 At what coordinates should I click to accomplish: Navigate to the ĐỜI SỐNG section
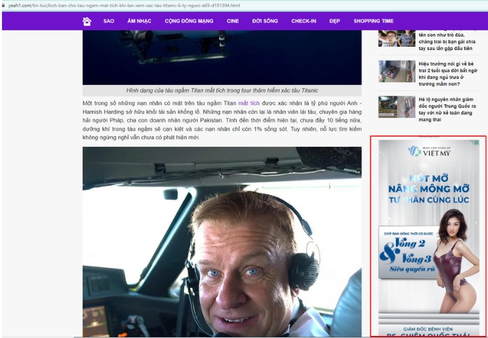[265, 21]
